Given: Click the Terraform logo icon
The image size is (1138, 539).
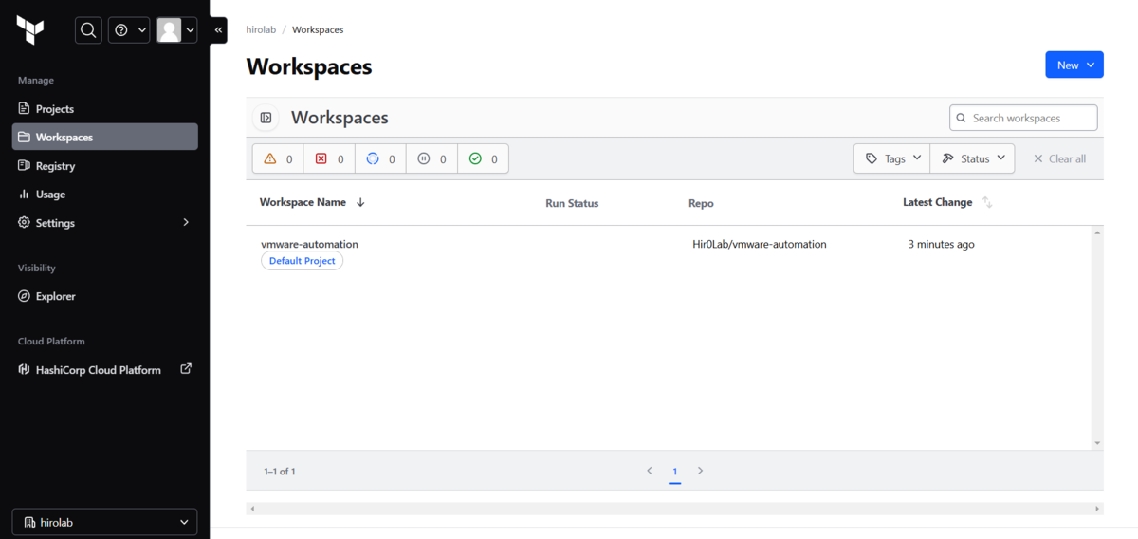Looking at the screenshot, I should click(30, 30).
